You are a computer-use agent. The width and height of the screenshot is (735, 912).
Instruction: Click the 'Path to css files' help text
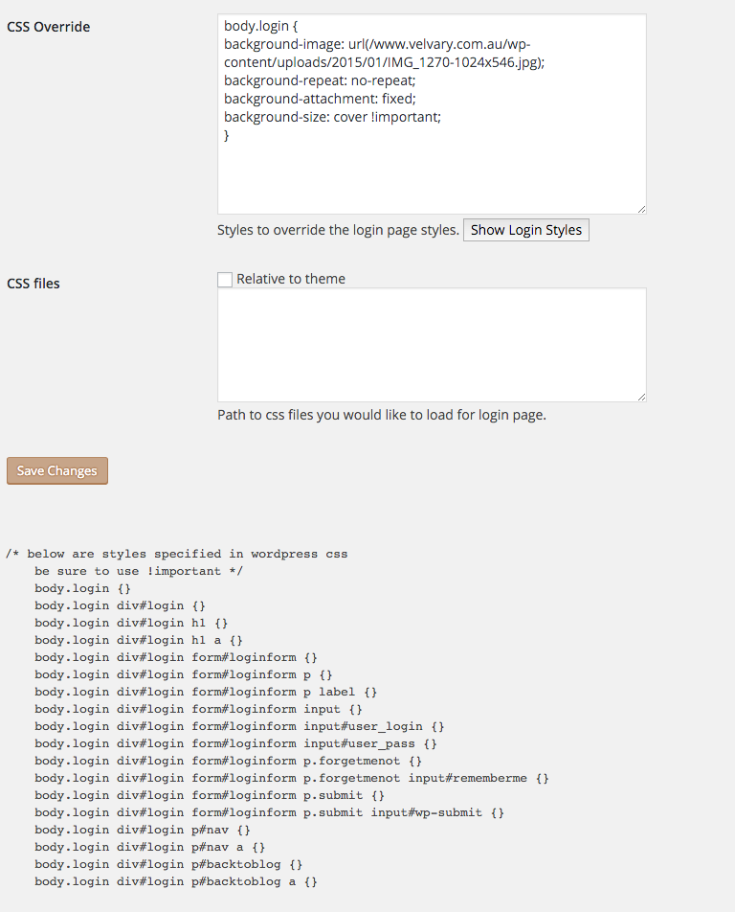pos(382,415)
